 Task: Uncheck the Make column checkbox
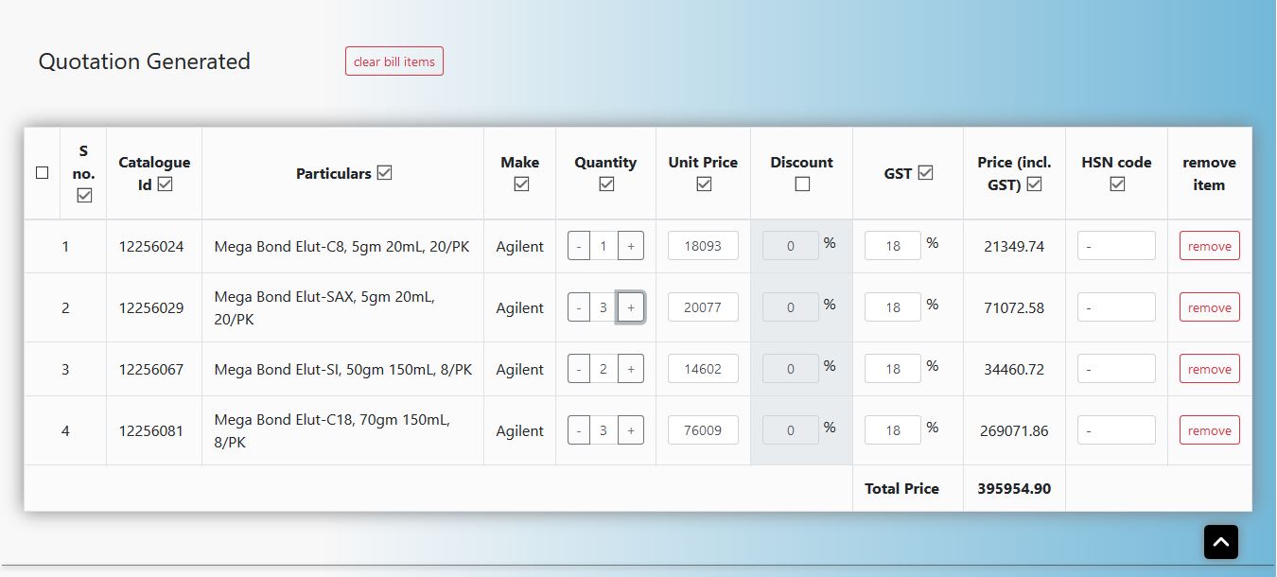[x=520, y=184]
